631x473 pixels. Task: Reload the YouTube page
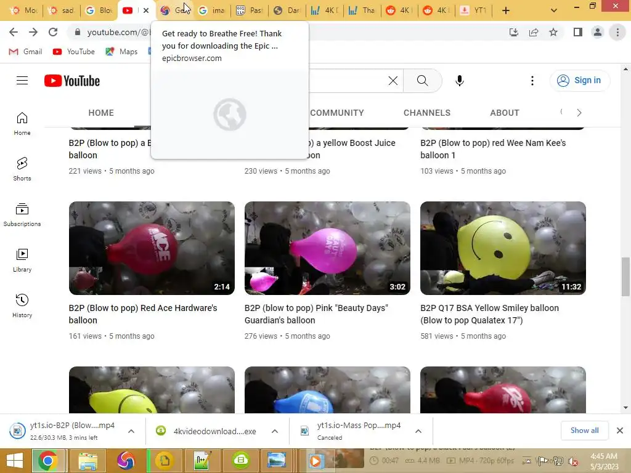53,32
